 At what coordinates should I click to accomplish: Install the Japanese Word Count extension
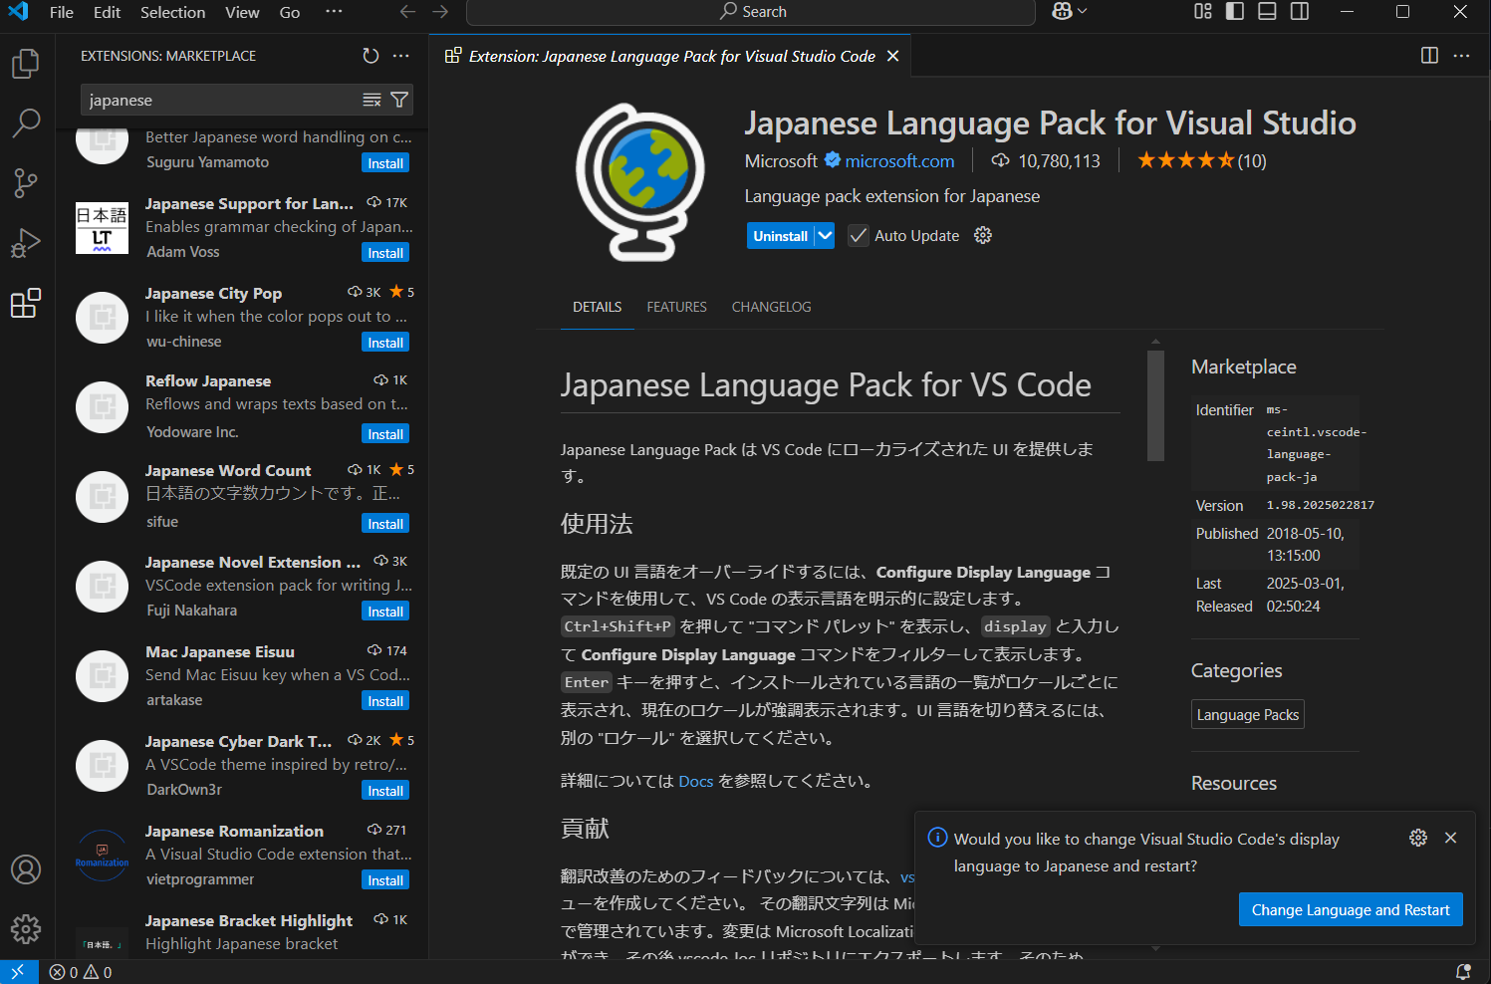(385, 524)
